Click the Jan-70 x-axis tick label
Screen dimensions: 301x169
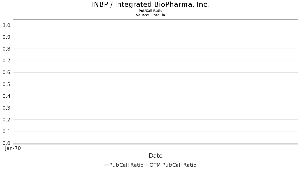coord(13,148)
